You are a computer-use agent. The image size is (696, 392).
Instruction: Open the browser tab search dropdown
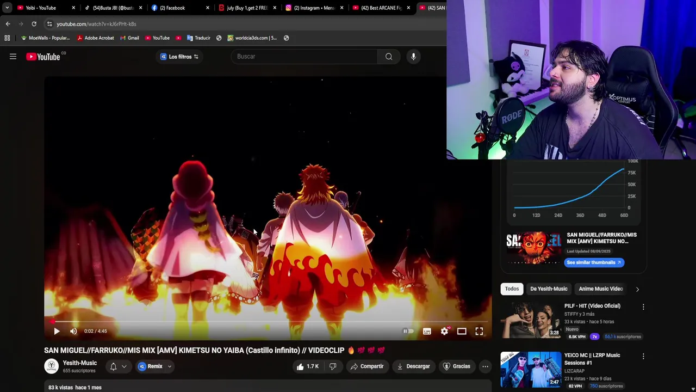tap(7, 8)
